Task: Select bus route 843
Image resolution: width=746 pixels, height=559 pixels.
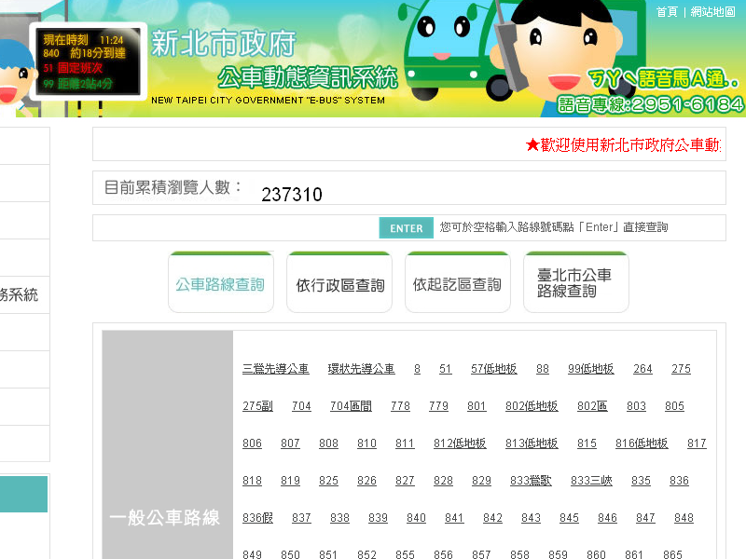Action: coord(531,518)
